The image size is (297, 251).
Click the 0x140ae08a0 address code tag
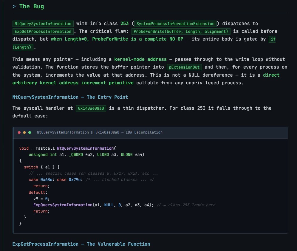(x=91, y=108)
